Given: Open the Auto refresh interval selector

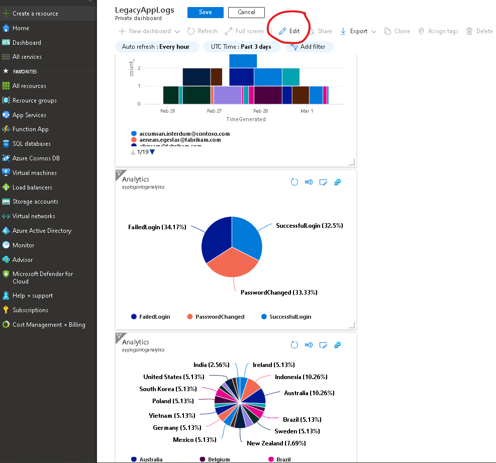Looking at the screenshot, I should [x=155, y=47].
